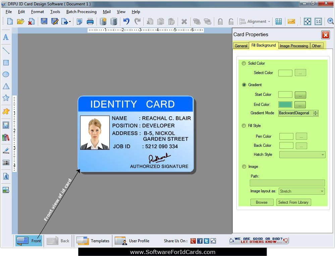Click the Start Color swatch

click(x=285, y=94)
